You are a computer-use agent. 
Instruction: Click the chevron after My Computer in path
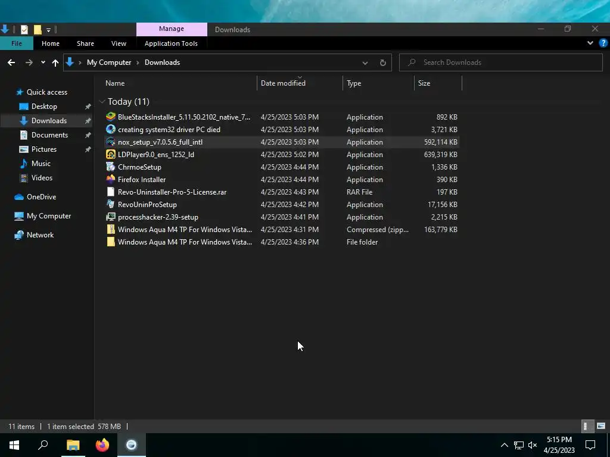138,62
